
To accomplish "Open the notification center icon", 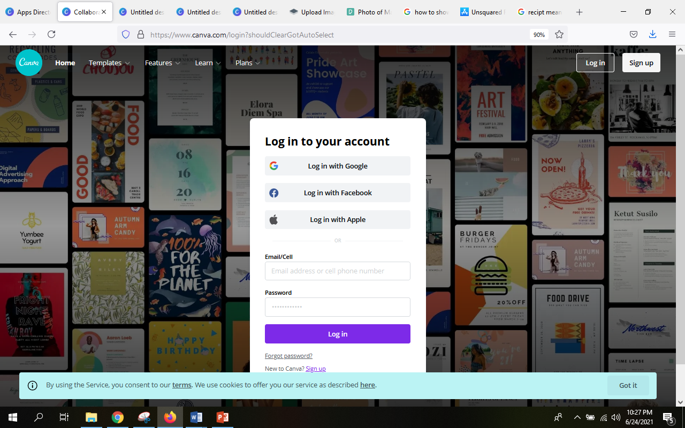I will click(x=668, y=417).
